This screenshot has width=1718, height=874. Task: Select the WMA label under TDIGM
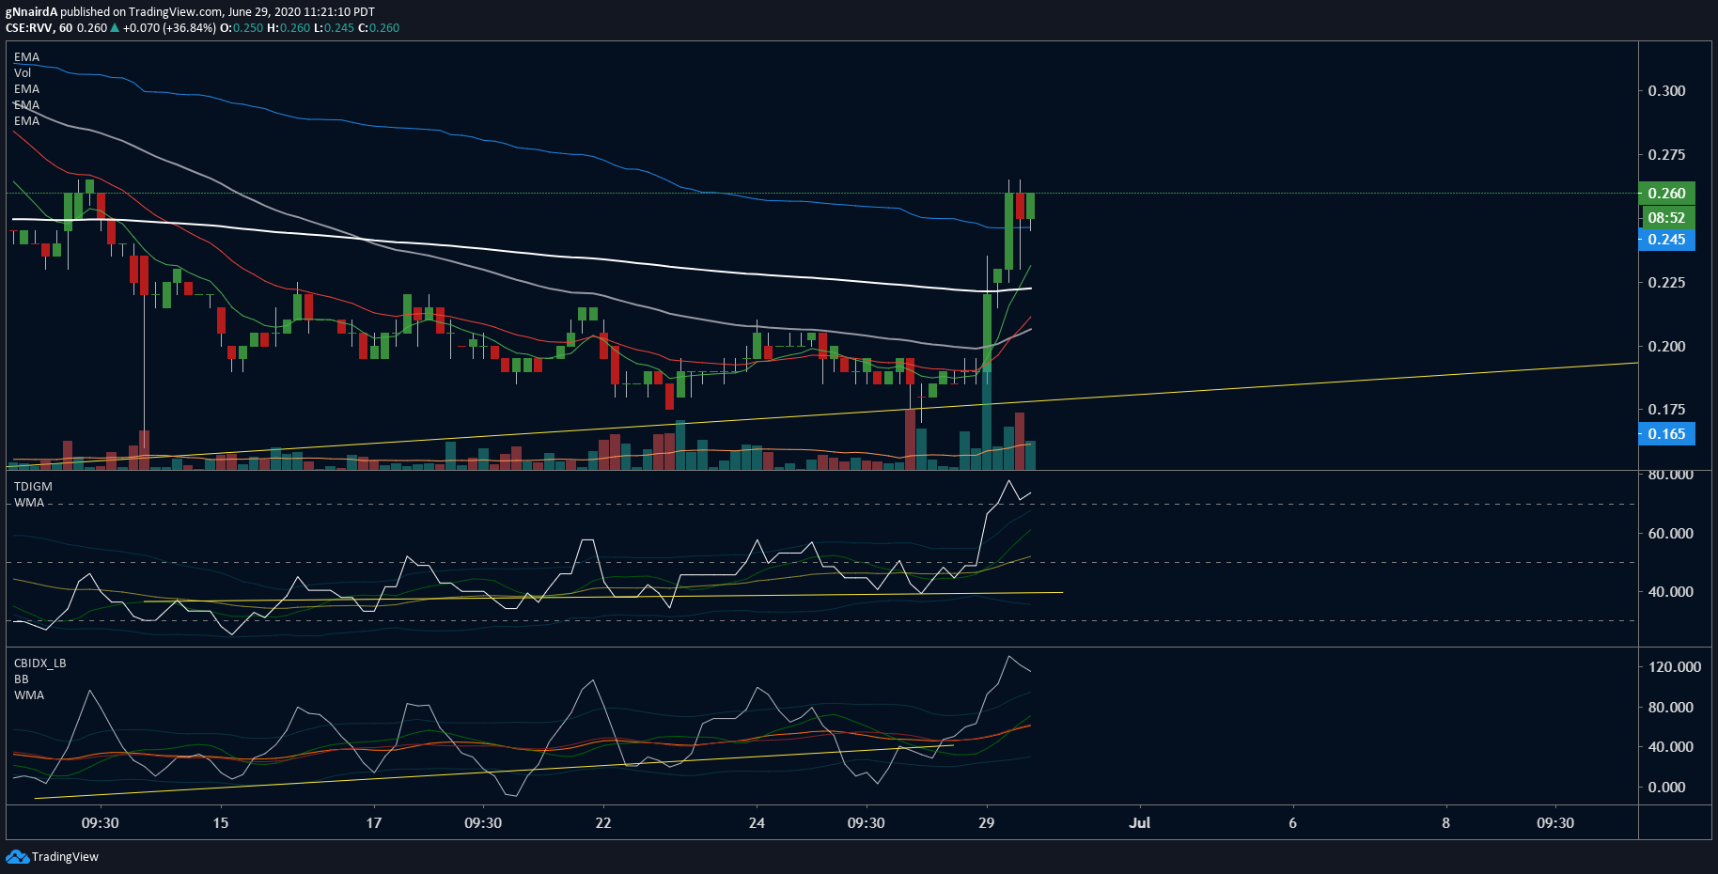tap(29, 503)
